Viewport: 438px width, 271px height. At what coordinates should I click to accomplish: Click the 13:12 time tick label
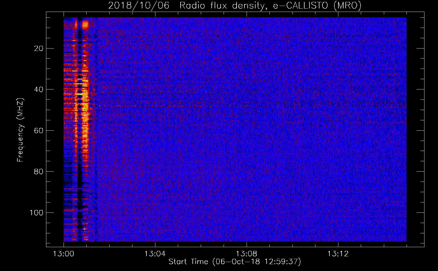click(338, 254)
